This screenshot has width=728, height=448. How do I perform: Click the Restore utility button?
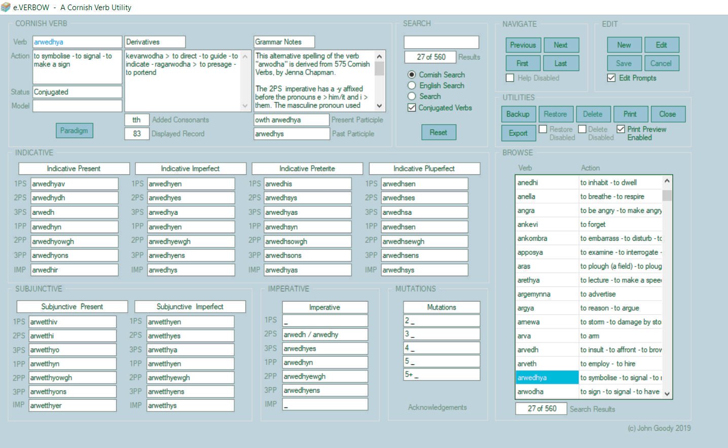pyautogui.click(x=556, y=114)
